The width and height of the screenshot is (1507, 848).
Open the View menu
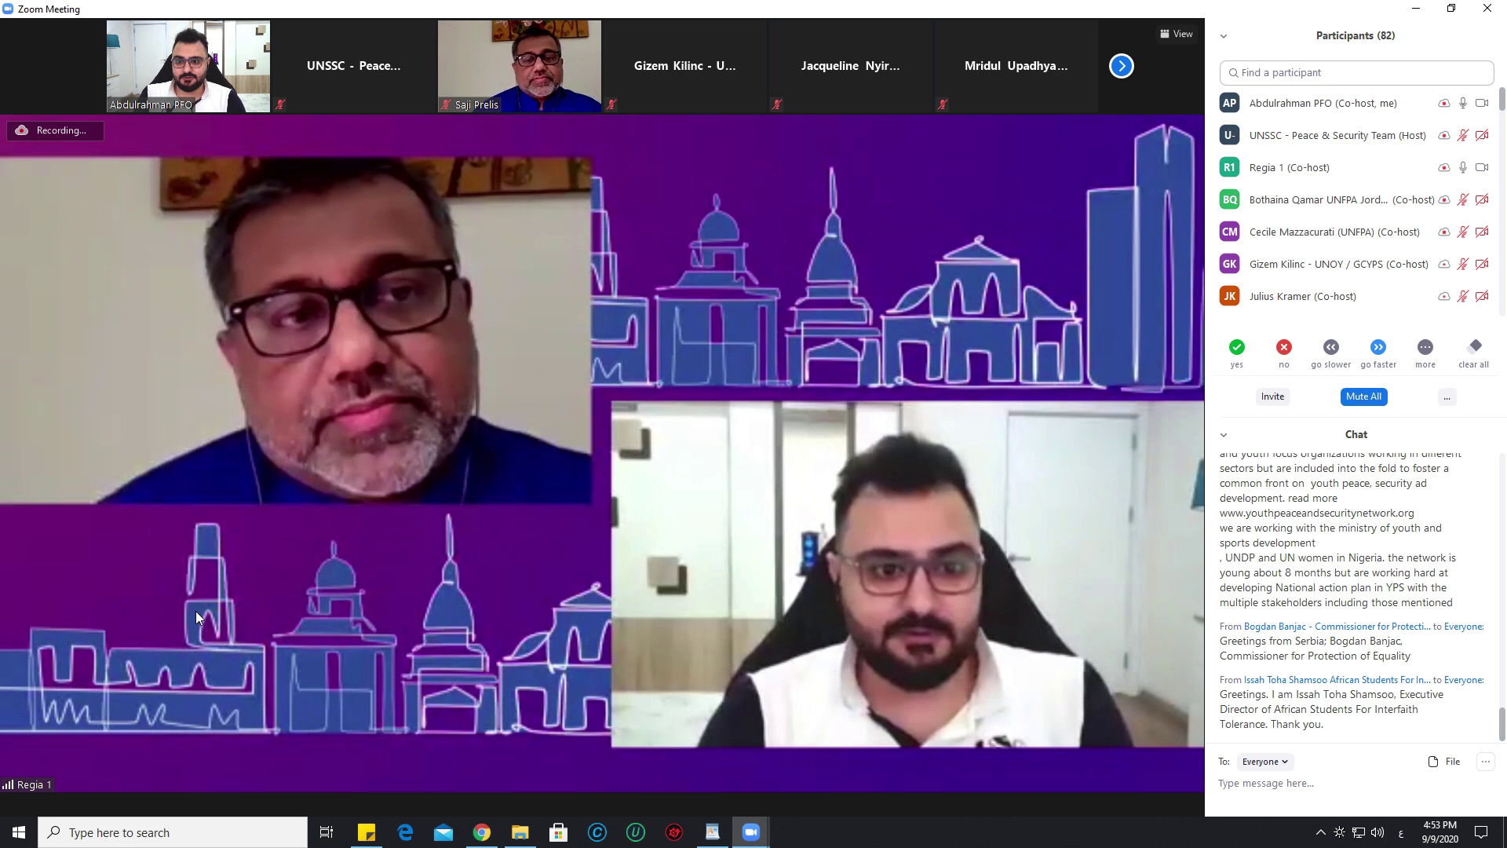coord(1177,34)
